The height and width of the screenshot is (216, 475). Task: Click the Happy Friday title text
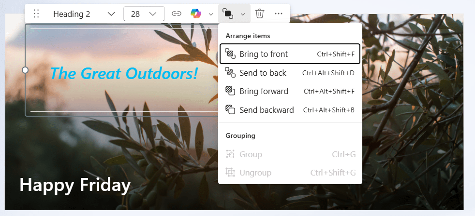[75, 185]
